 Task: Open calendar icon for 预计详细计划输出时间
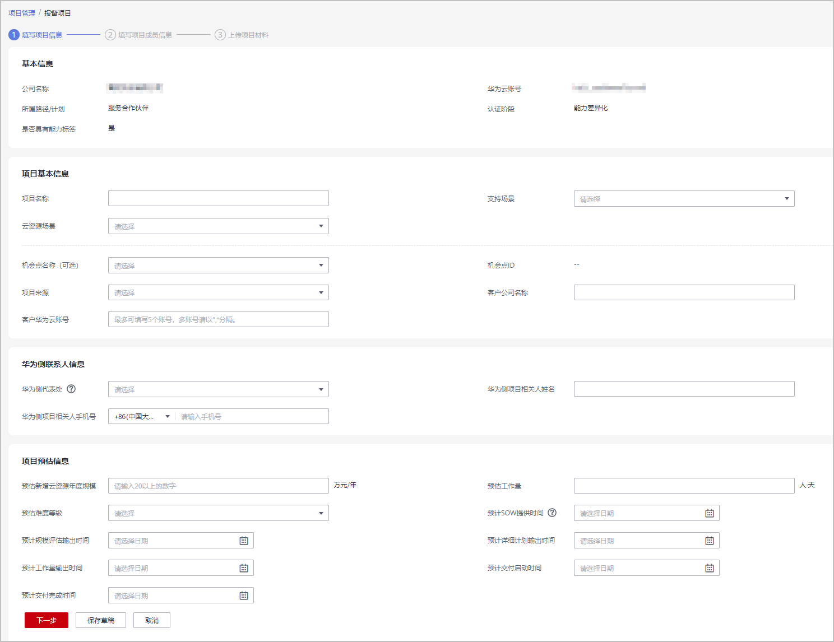(x=709, y=541)
